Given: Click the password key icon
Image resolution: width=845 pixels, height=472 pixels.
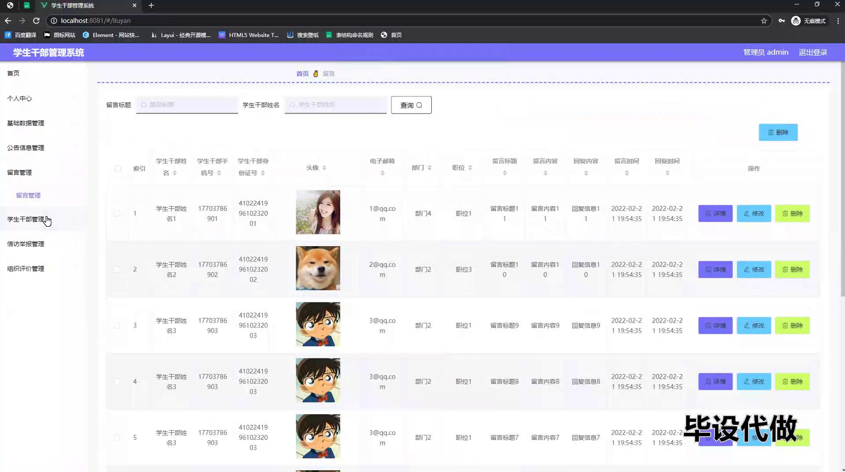Looking at the screenshot, I should [782, 21].
